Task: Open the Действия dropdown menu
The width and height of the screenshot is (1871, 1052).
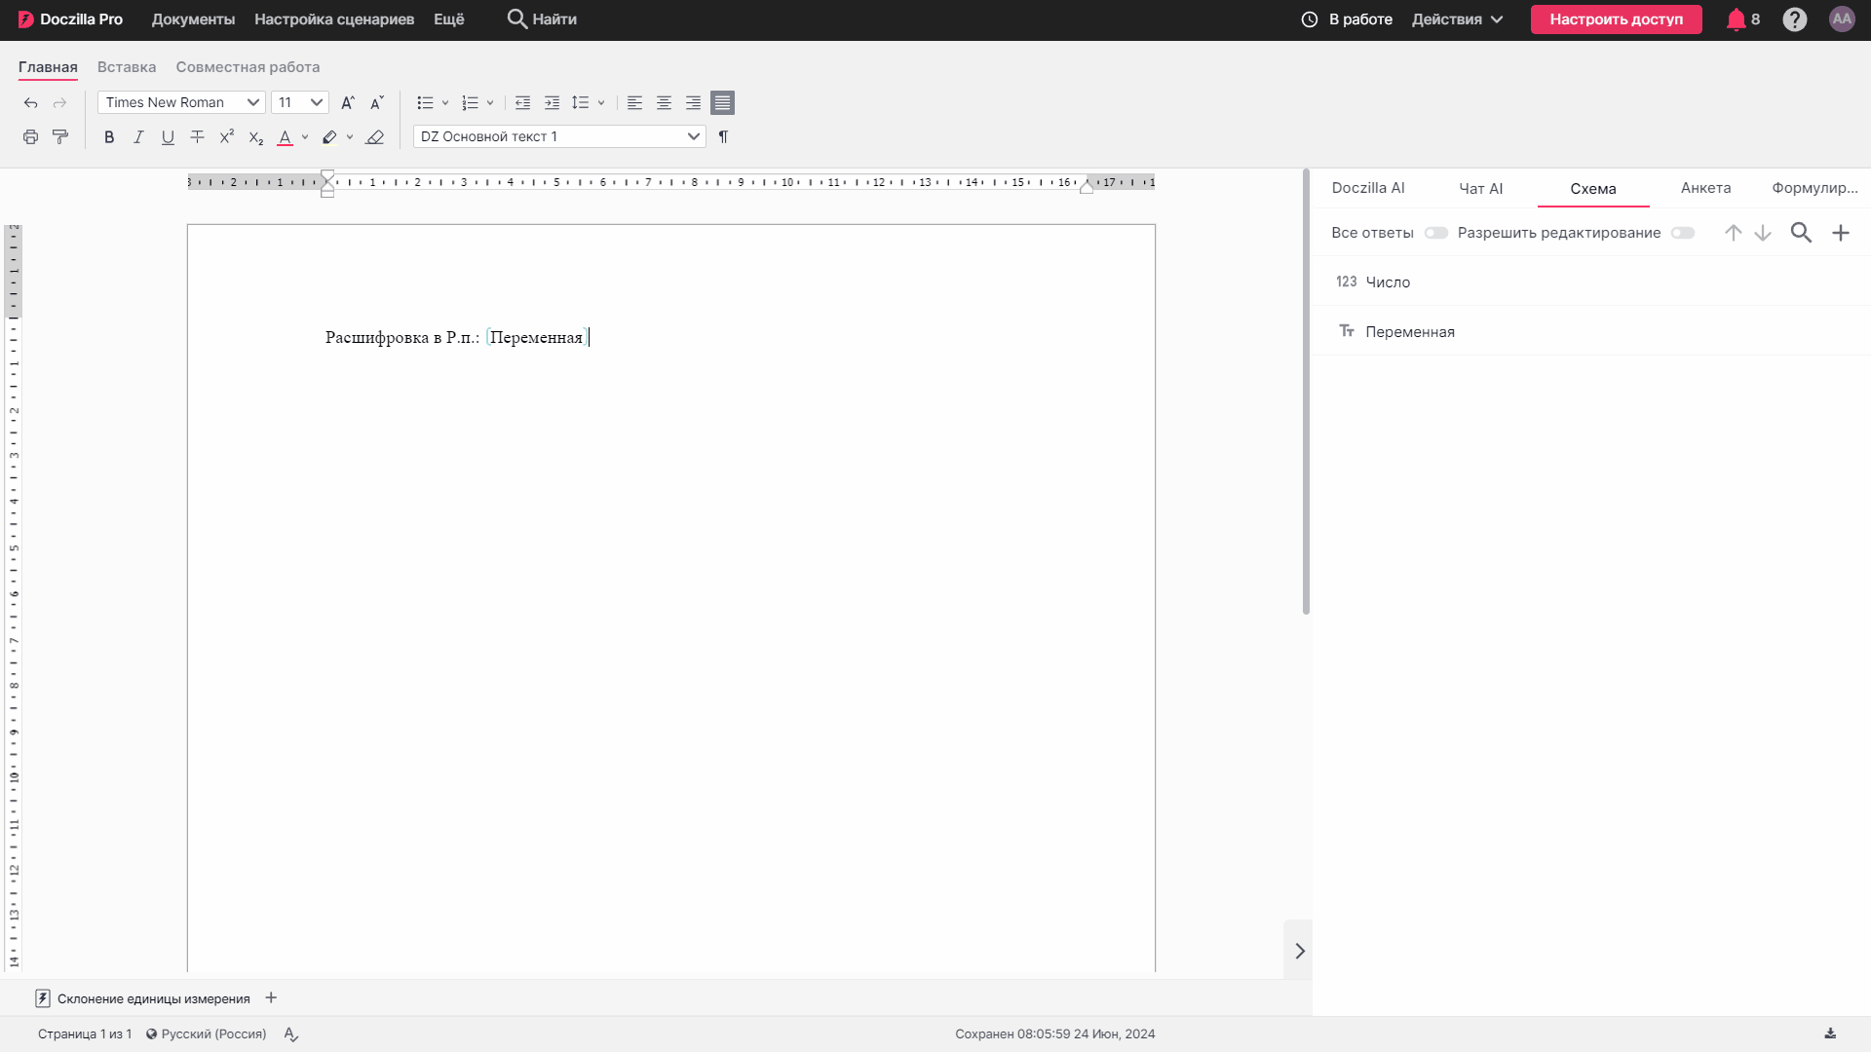Action: point(1457,19)
